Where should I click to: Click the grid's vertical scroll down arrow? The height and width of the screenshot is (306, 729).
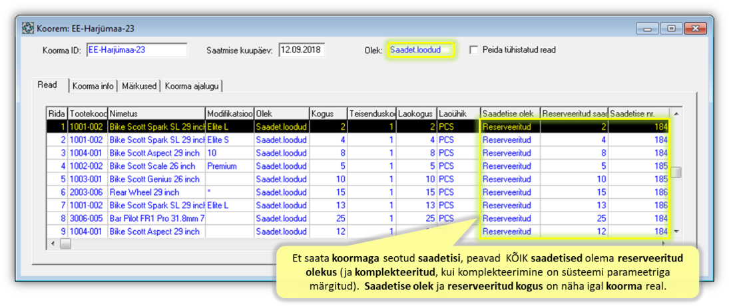(x=676, y=231)
